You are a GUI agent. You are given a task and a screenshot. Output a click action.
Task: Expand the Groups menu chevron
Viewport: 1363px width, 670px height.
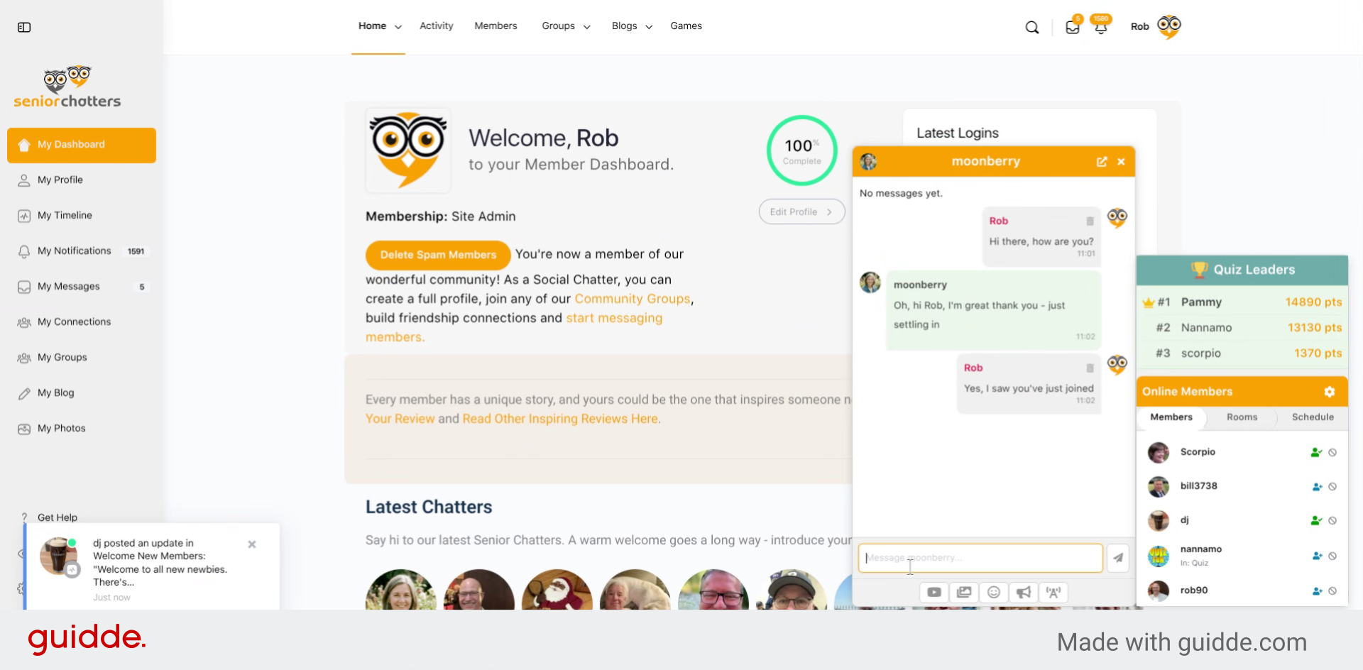[x=587, y=27]
